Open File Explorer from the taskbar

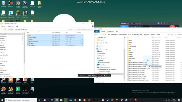57,100
